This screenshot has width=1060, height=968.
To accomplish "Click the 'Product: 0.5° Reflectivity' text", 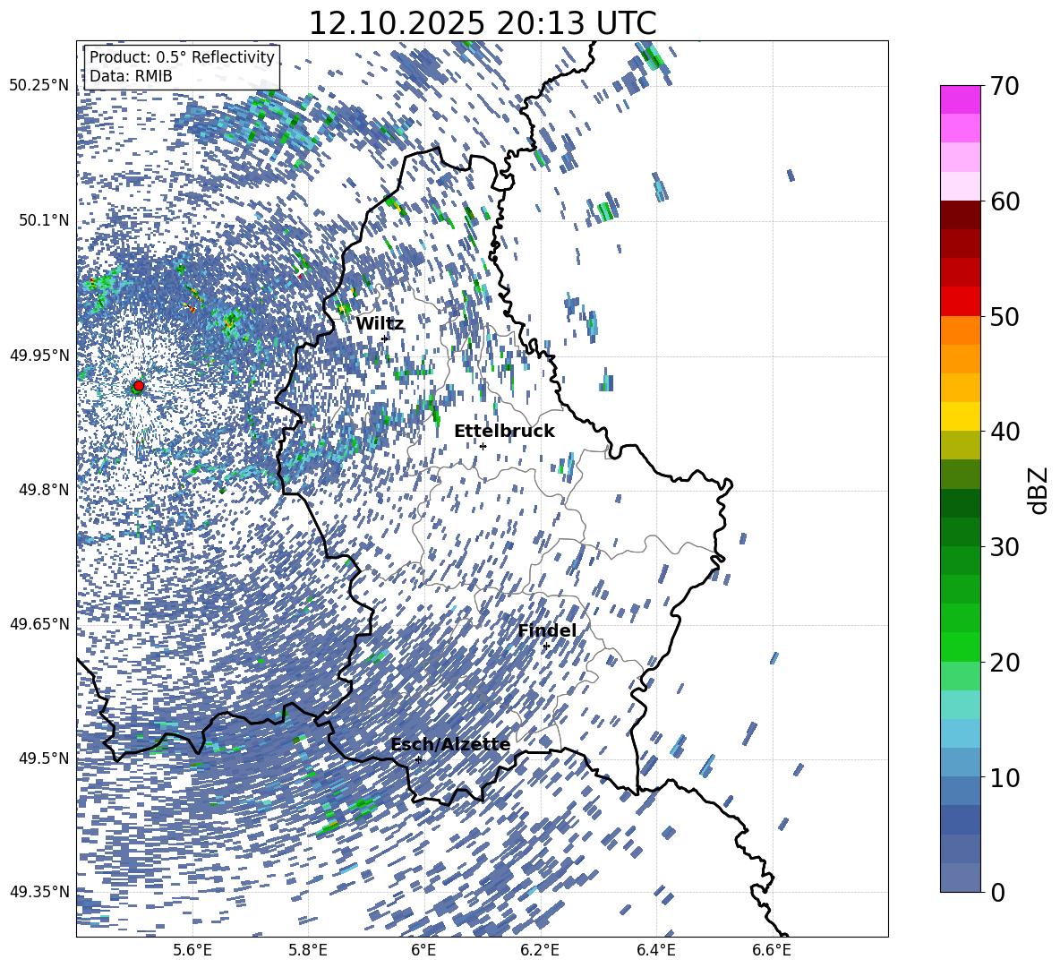I will [x=182, y=57].
